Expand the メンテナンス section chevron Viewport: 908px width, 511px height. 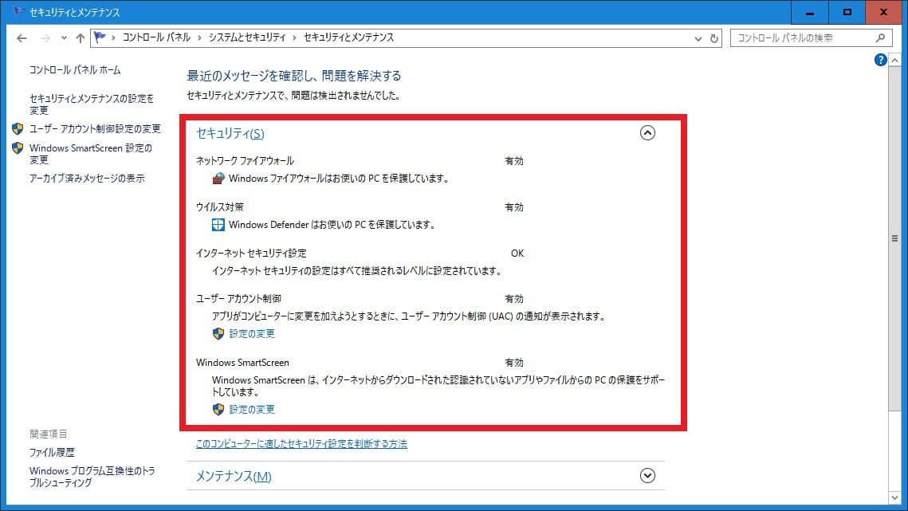point(647,476)
